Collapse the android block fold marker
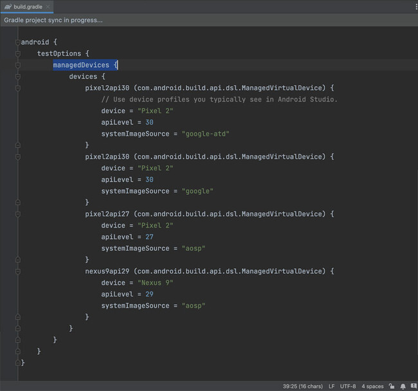The image size is (418, 391). point(18,42)
